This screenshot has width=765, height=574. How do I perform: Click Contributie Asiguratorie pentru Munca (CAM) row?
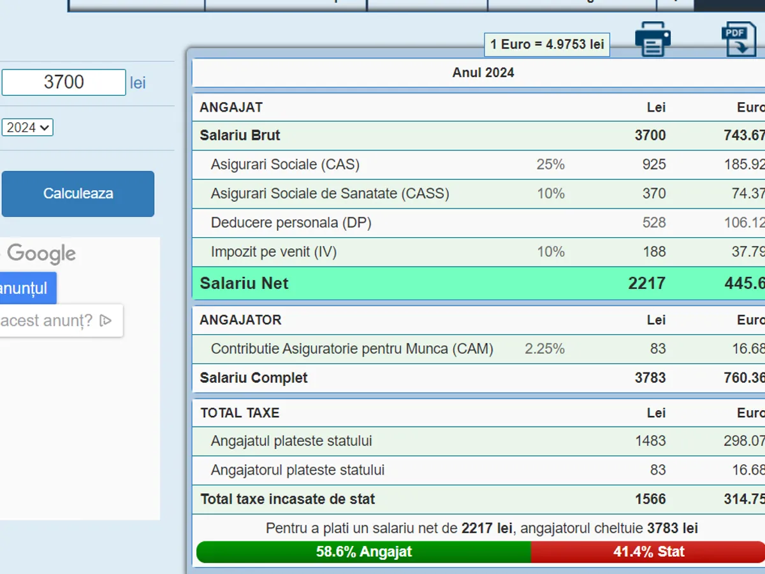[x=352, y=349]
